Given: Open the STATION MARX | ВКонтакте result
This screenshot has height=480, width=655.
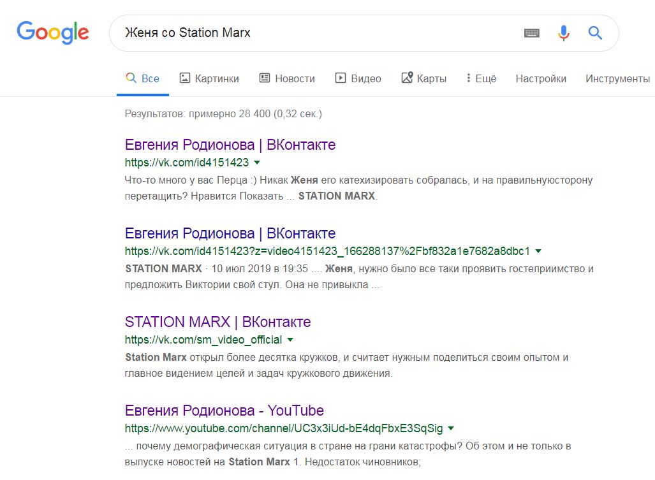Looking at the screenshot, I should 217,322.
